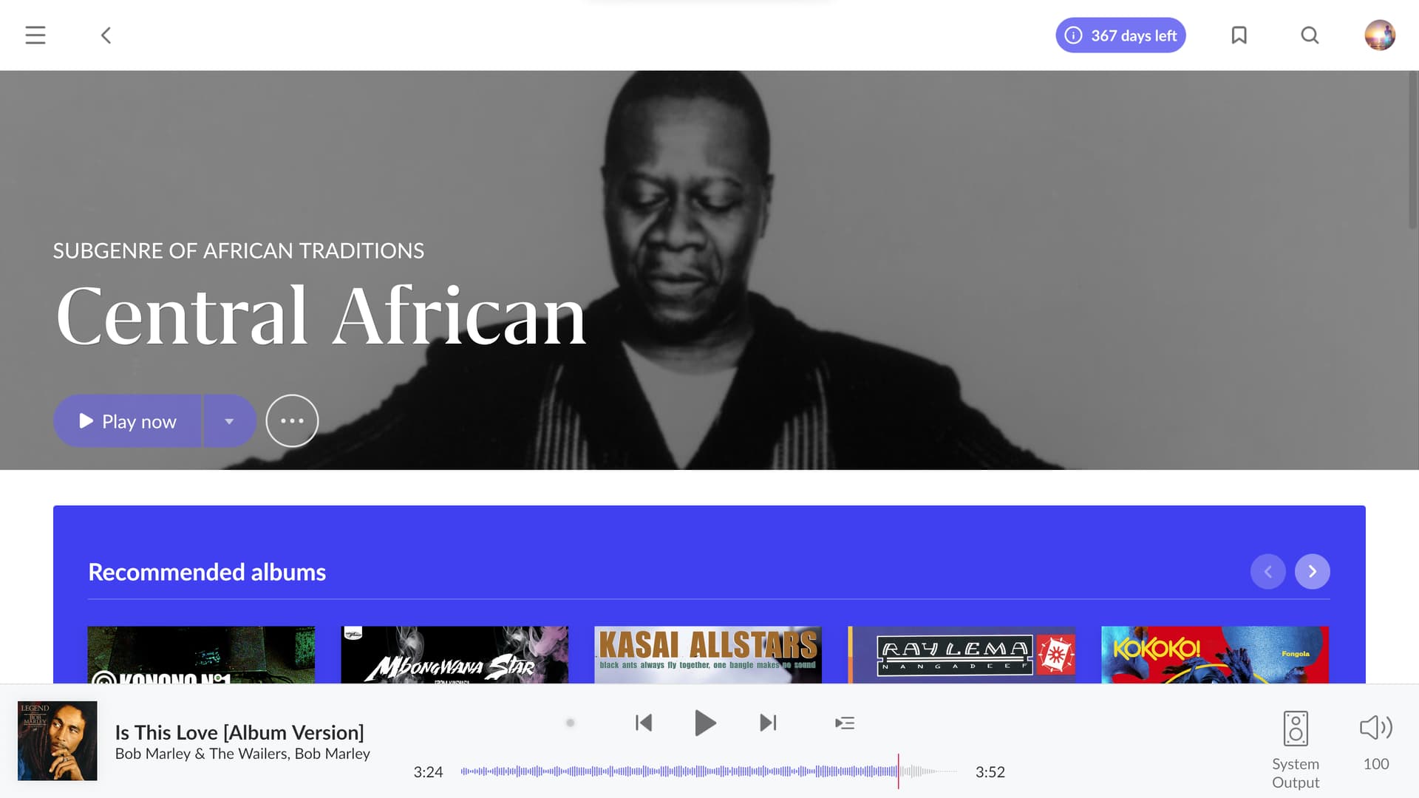Open the user profile avatar

pos(1380,35)
